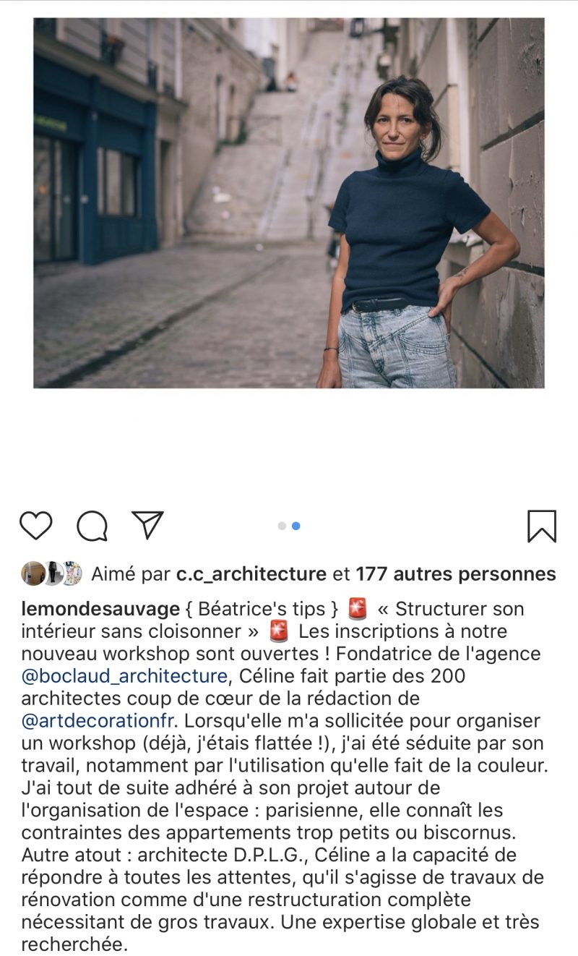Share post with the paper plane icon
This screenshot has height=956, width=578.
(148, 525)
